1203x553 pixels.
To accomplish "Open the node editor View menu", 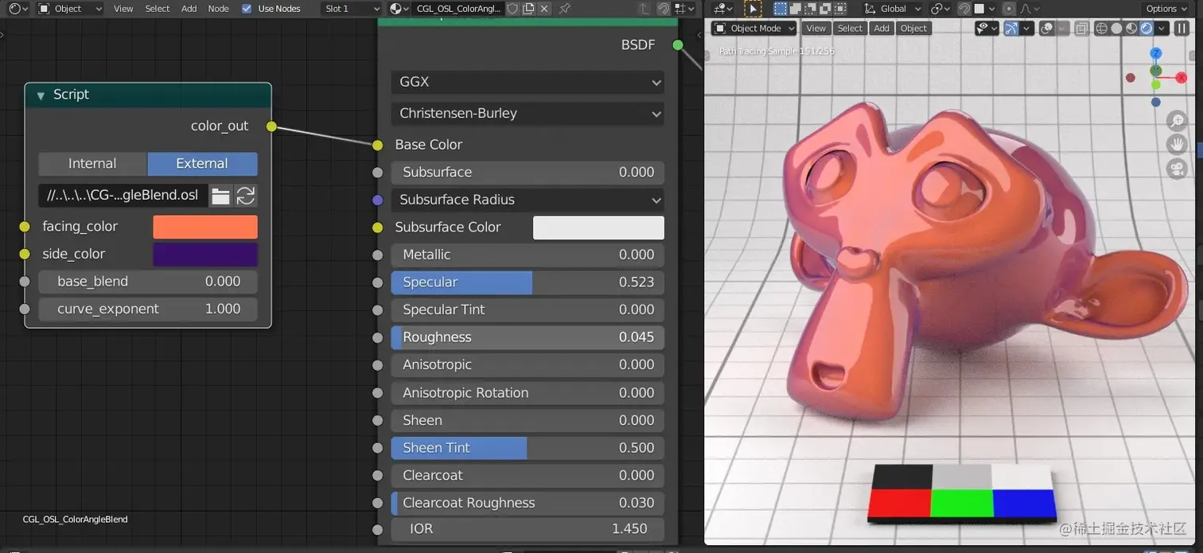I will tap(123, 9).
